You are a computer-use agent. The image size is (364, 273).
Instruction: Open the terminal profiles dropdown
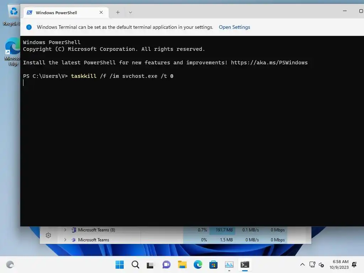130,12
